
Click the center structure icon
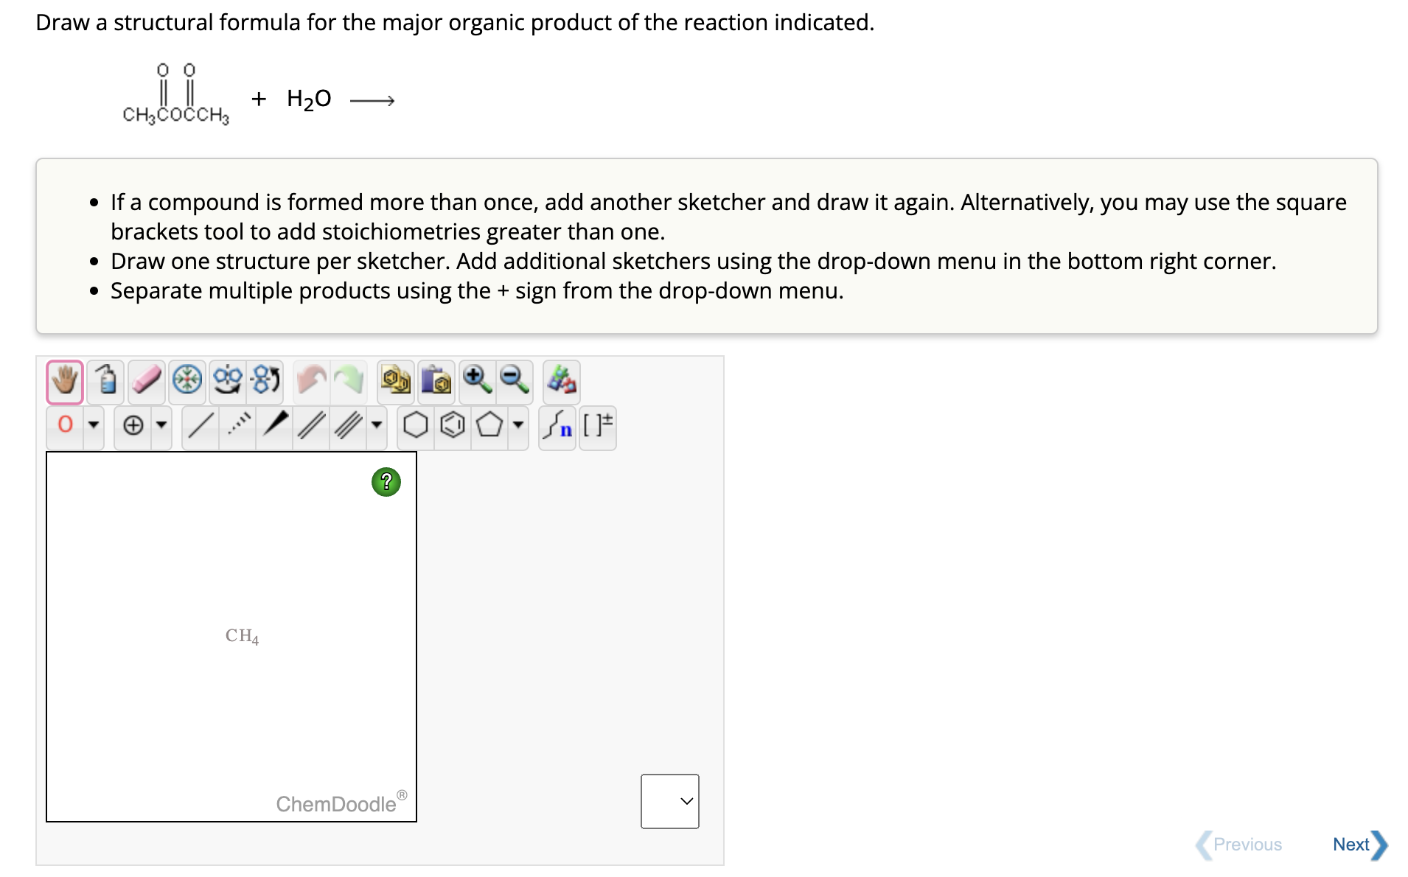click(x=187, y=381)
